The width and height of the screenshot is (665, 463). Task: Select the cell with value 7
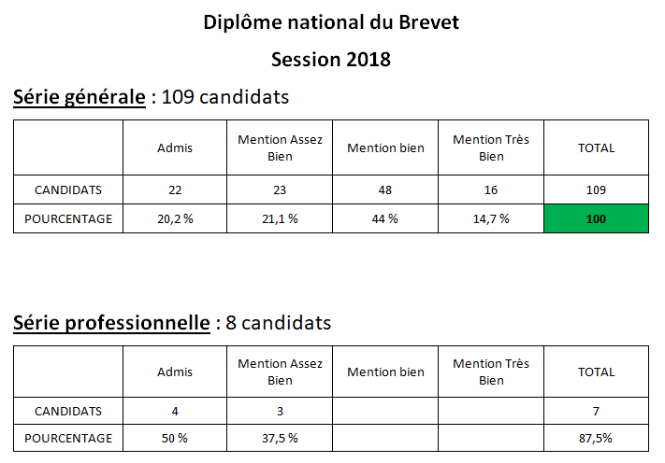pos(596,411)
